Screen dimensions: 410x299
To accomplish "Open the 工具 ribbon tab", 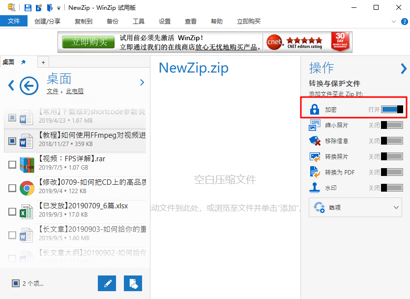I will 139,21.
